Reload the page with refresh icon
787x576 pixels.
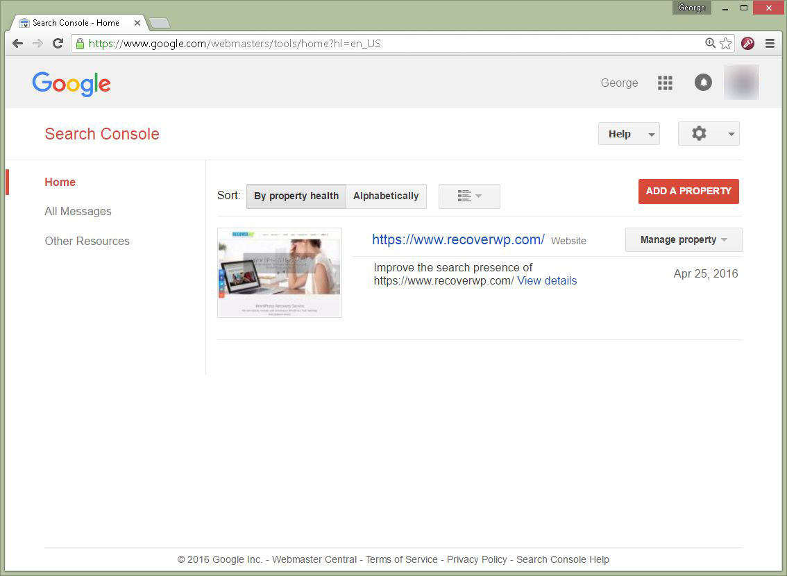click(x=58, y=44)
